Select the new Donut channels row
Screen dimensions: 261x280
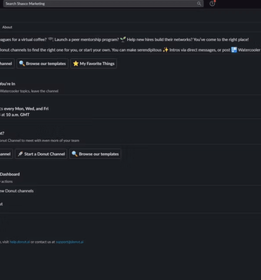17,191
